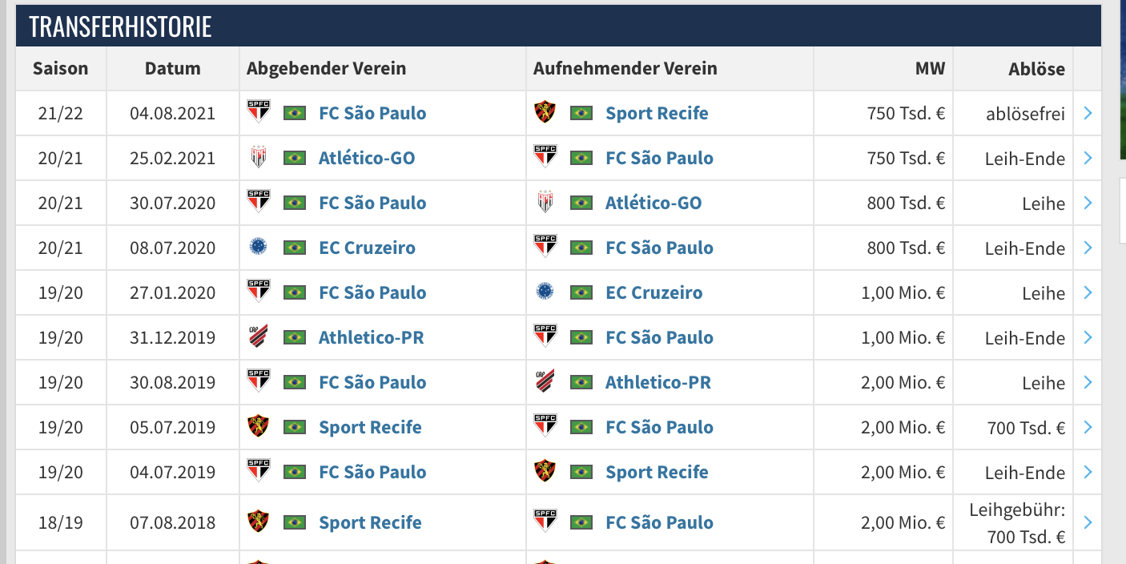Open EC Cruzeiro link in 08.07.2020 row

[x=367, y=248]
